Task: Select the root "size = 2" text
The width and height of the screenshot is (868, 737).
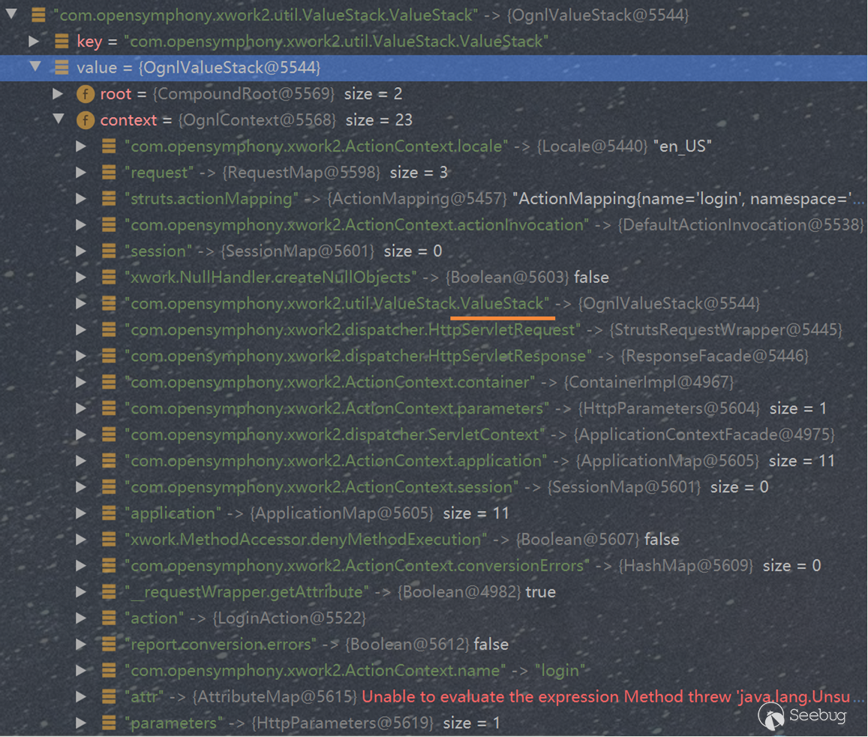Action: tap(373, 94)
